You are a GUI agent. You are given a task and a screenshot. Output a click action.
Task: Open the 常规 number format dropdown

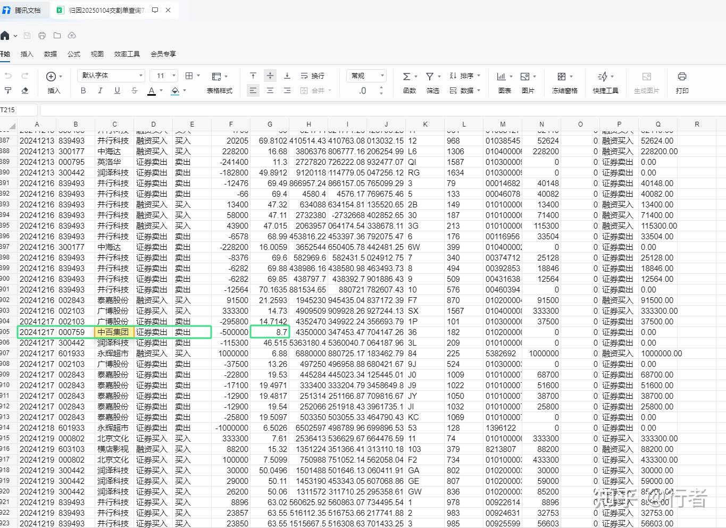[366, 76]
